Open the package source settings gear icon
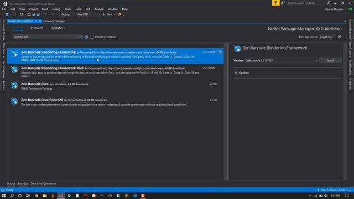This screenshot has height=199, width=354. pyautogui.click(x=340, y=37)
